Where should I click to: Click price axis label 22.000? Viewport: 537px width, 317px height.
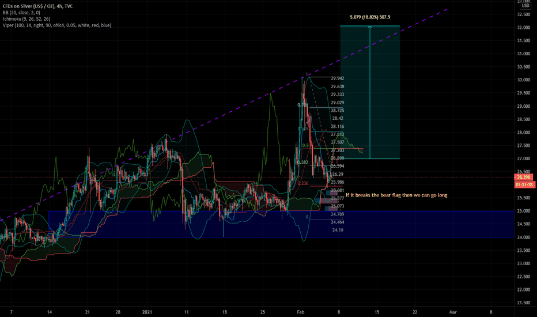click(524, 290)
